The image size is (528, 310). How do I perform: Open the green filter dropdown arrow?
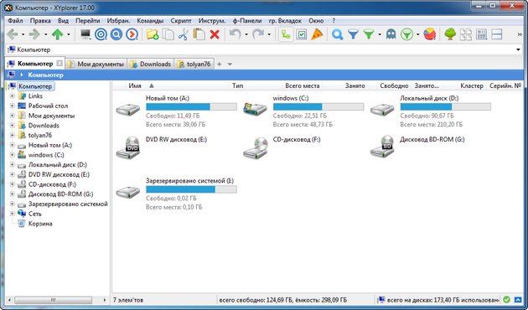[x=380, y=34]
